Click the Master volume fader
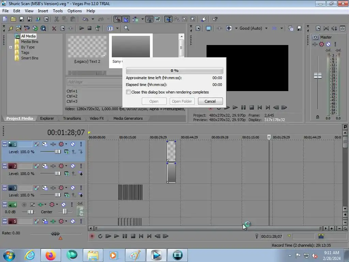This screenshot has width=349, height=262. (x=318, y=76)
